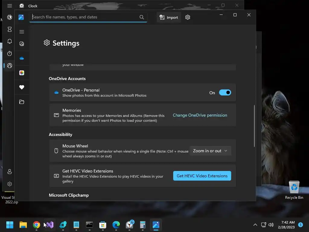Image resolution: width=309 pixels, height=232 pixels.
Task: Click the green taskbar app icon after Visual Studio
Action: (x=63, y=225)
